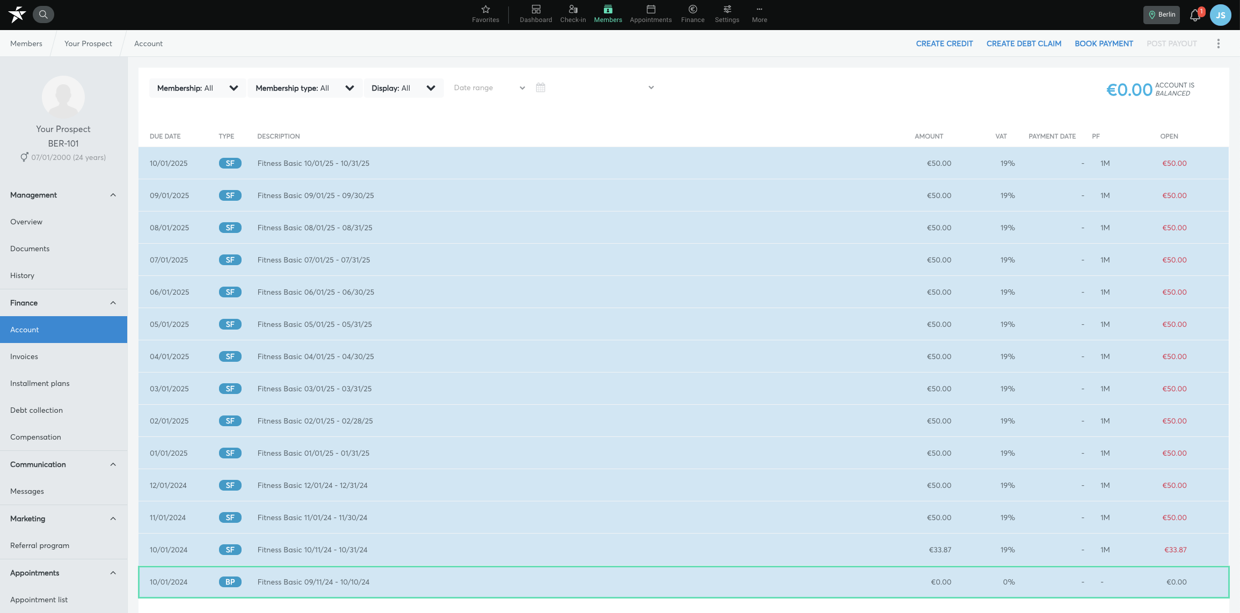Image resolution: width=1240 pixels, height=613 pixels.
Task: Collapse the Marketing sidebar section
Action: click(x=63, y=519)
